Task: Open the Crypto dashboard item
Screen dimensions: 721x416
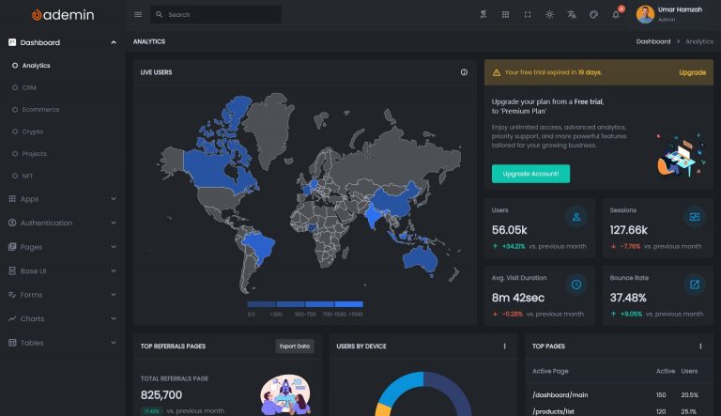Action: (33, 131)
